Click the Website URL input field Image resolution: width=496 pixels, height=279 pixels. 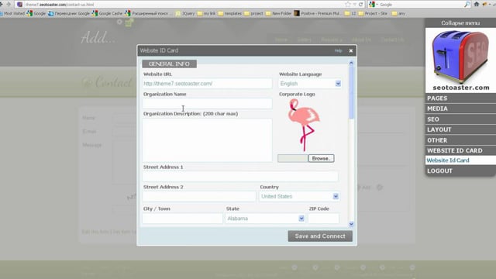[207, 84]
